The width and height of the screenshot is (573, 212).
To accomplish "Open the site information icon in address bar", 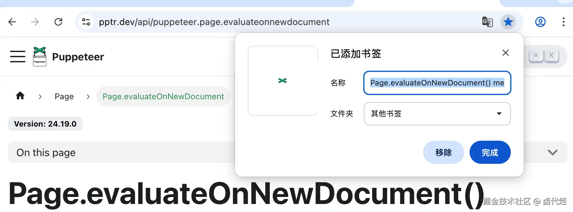I will click(86, 22).
